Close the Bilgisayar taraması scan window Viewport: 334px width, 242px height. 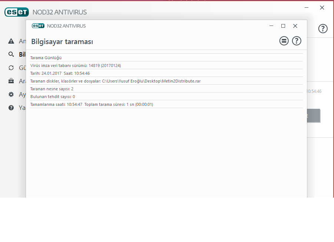pos(295,26)
